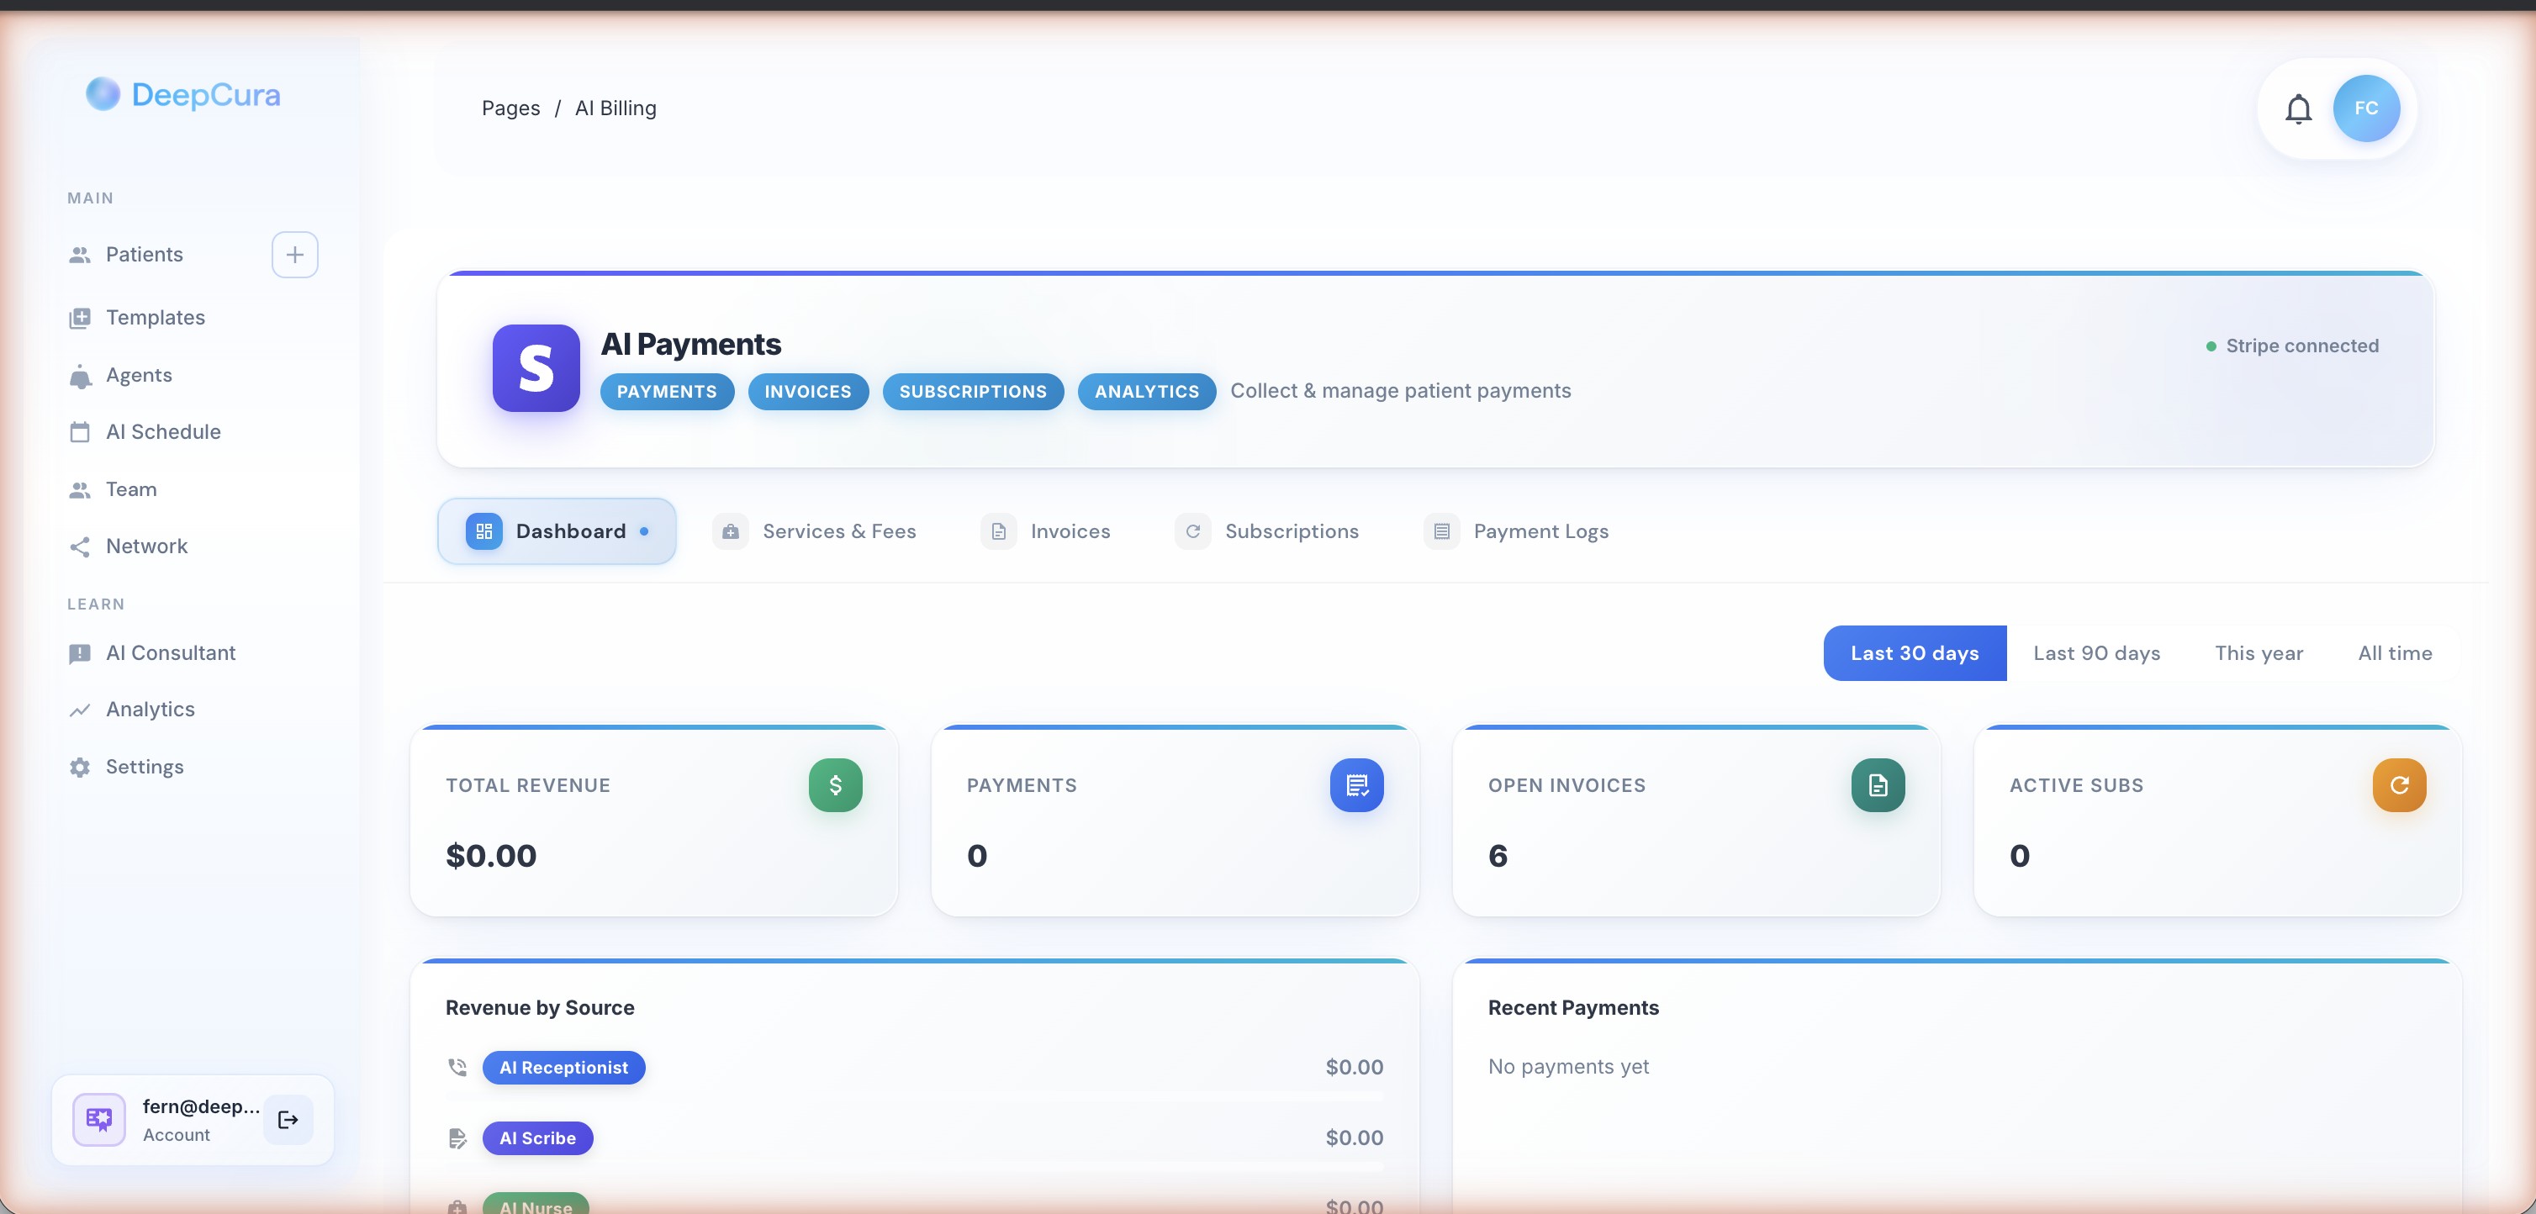
Task: Click the Stripe S logo icon
Action: click(x=536, y=368)
